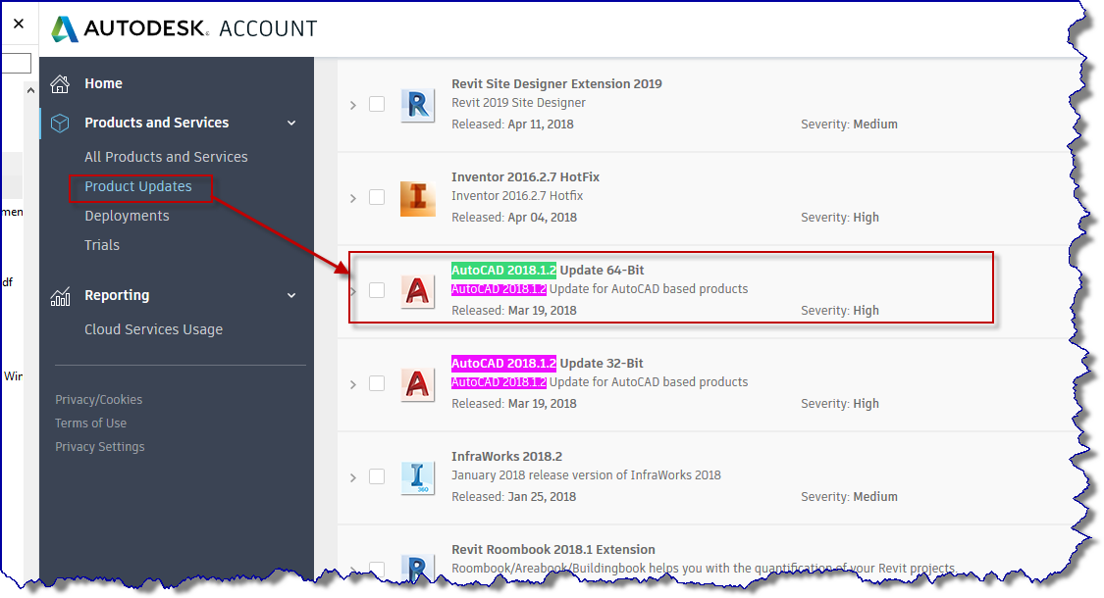Open the Revit Site Designer Extension product icon
The height and width of the screenshot is (598, 1104).
pyautogui.click(x=418, y=104)
